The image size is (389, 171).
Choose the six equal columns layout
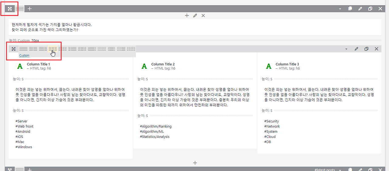[x=102, y=49]
